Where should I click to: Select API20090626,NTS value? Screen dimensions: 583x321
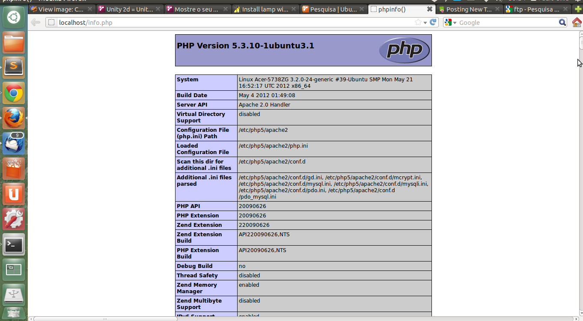(262, 250)
